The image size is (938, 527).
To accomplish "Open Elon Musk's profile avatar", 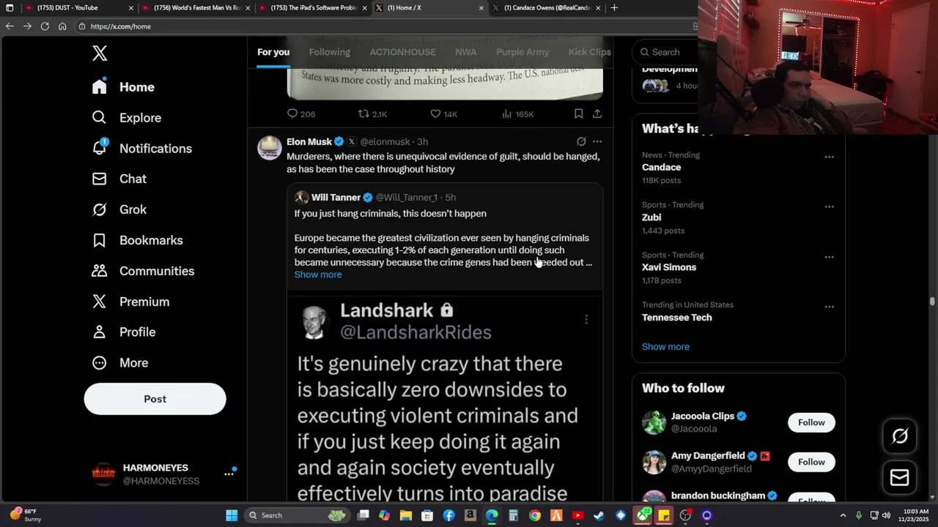I will coord(269,147).
